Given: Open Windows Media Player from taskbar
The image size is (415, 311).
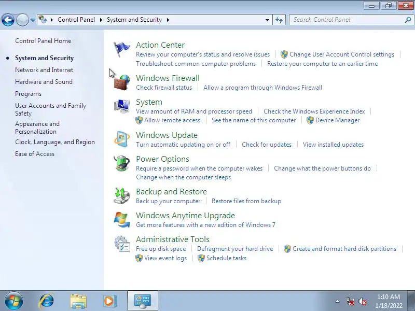Looking at the screenshot, I should pos(109,301).
